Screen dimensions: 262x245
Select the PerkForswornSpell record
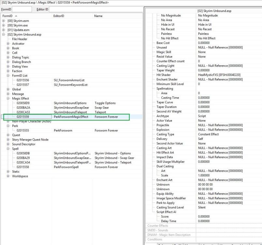point(66,167)
